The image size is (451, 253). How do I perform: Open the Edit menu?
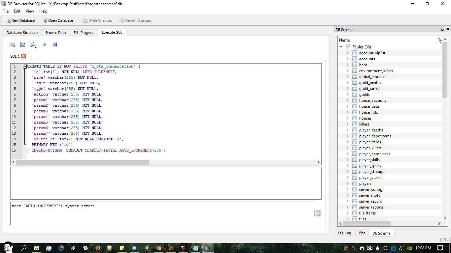pos(17,11)
